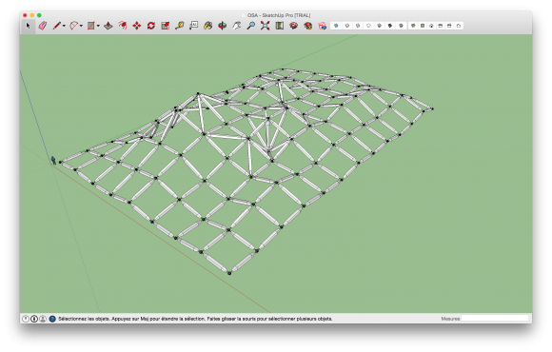Choose the Orbit tool
The height and width of the screenshot is (352, 552).
click(222, 26)
